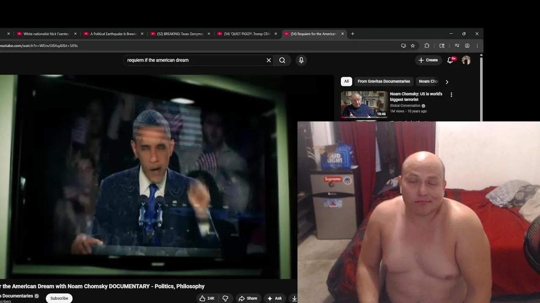Close the 'QUIET PIGGY: Trump' tab

[x=276, y=34]
